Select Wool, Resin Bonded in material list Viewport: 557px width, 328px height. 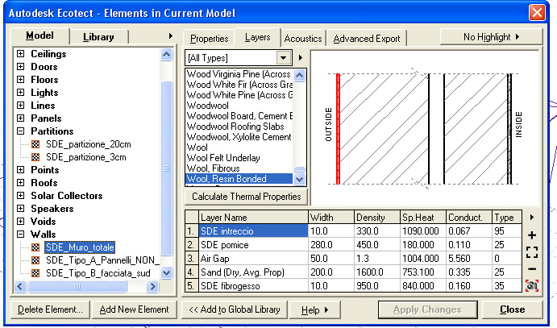click(x=239, y=179)
